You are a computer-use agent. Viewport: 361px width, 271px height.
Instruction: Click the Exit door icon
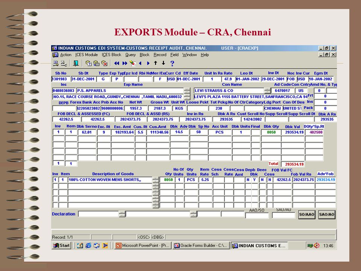pos(76,63)
